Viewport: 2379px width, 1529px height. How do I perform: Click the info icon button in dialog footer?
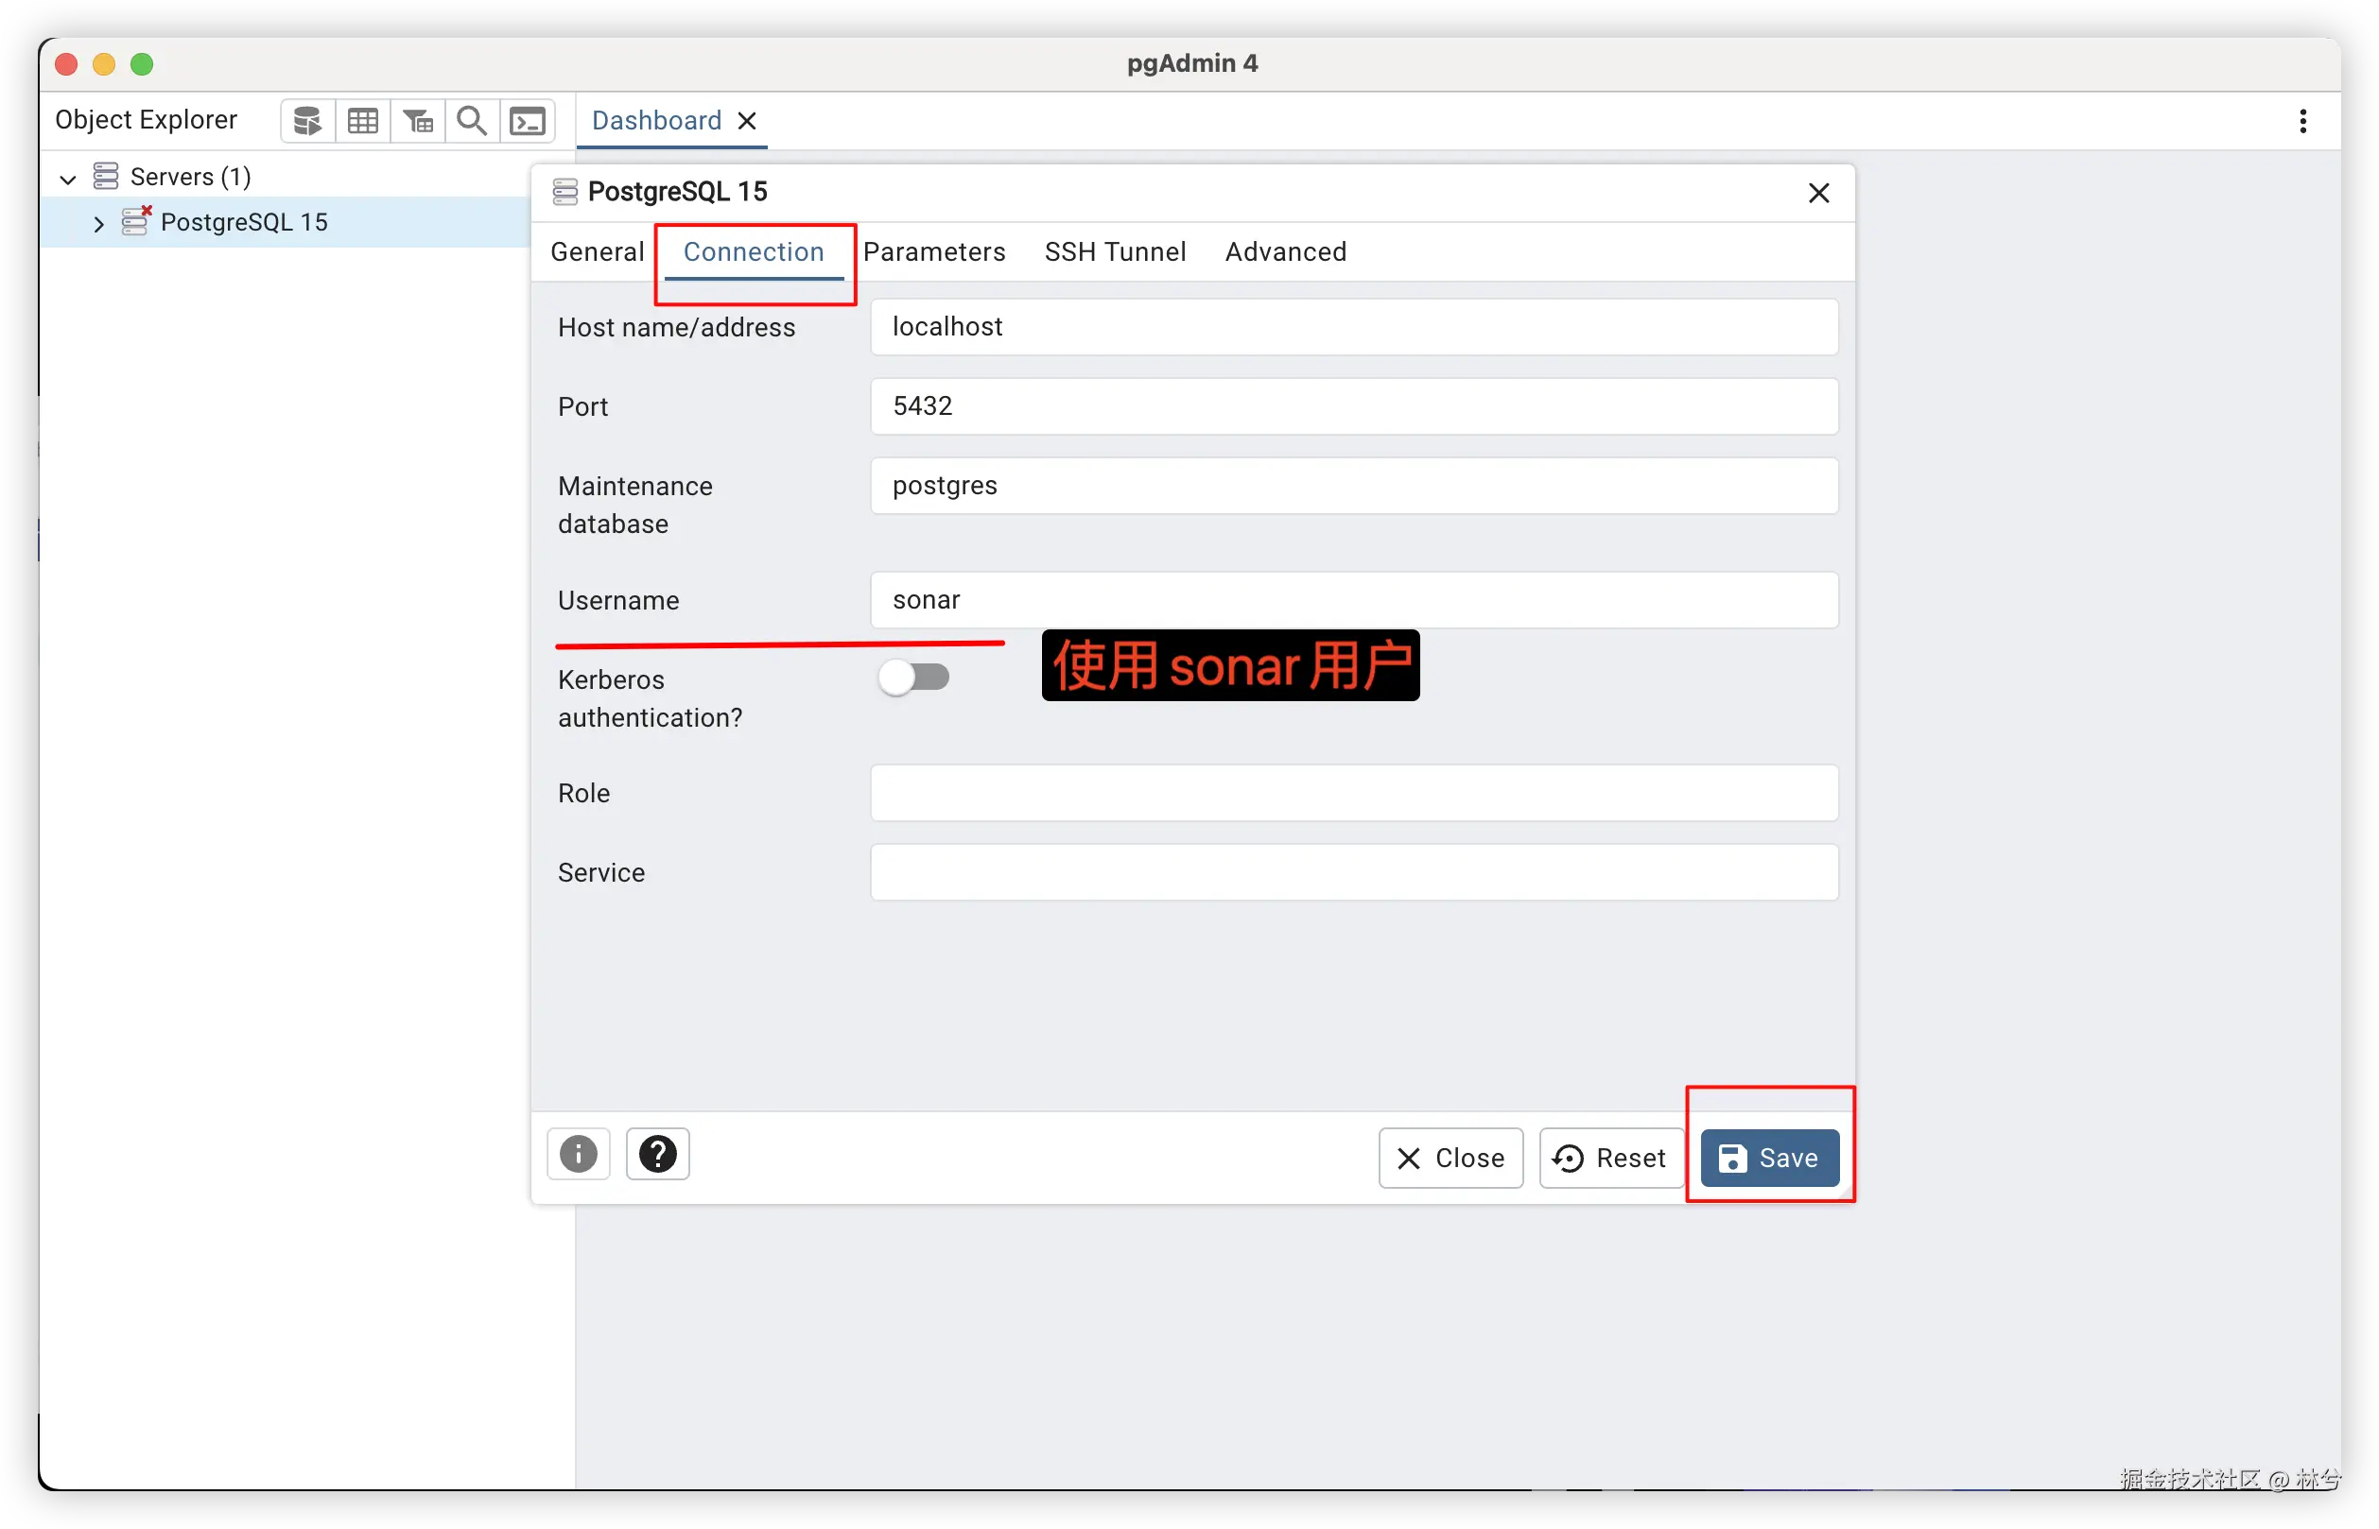click(x=578, y=1154)
